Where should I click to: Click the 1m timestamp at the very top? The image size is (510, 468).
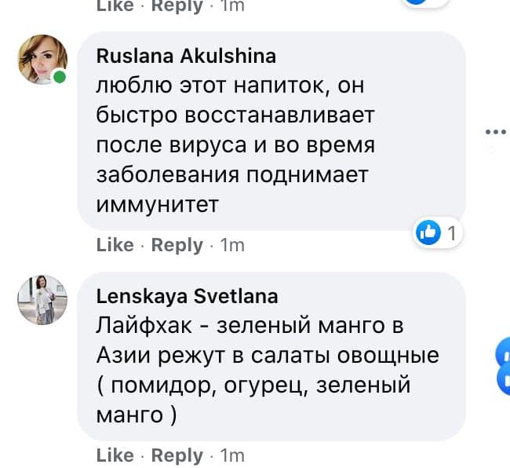(232, 5)
